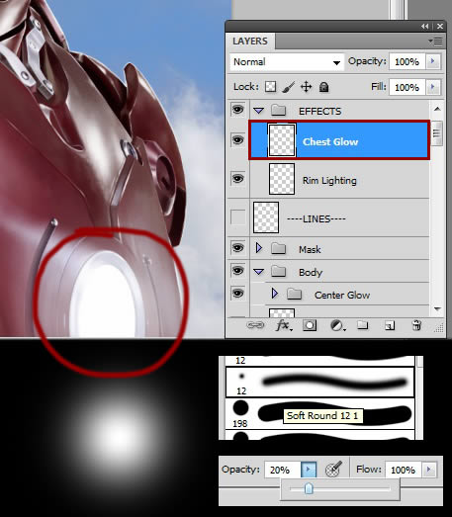Image resolution: width=452 pixels, height=517 pixels.
Task: Close the Layers panel
Action: click(440, 26)
